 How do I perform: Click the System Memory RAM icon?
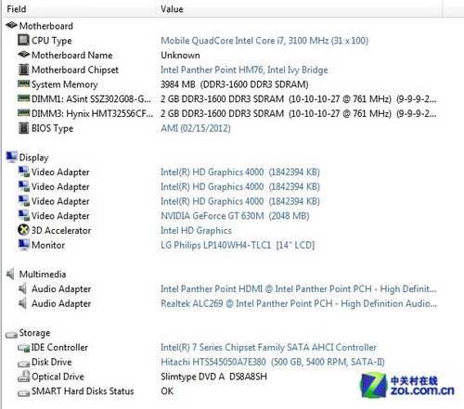click(x=23, y=83)
